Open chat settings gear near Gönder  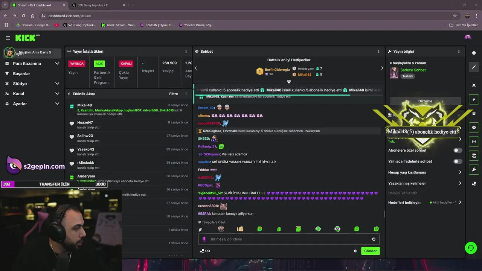[x=355, y=251]
